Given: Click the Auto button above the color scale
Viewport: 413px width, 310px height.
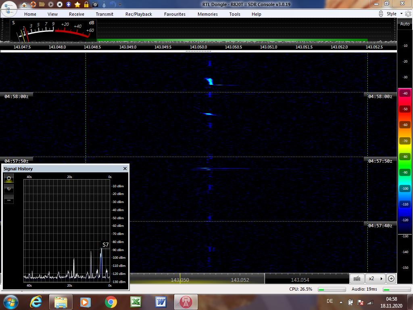Looking at the screenshot, I should 405,24.
